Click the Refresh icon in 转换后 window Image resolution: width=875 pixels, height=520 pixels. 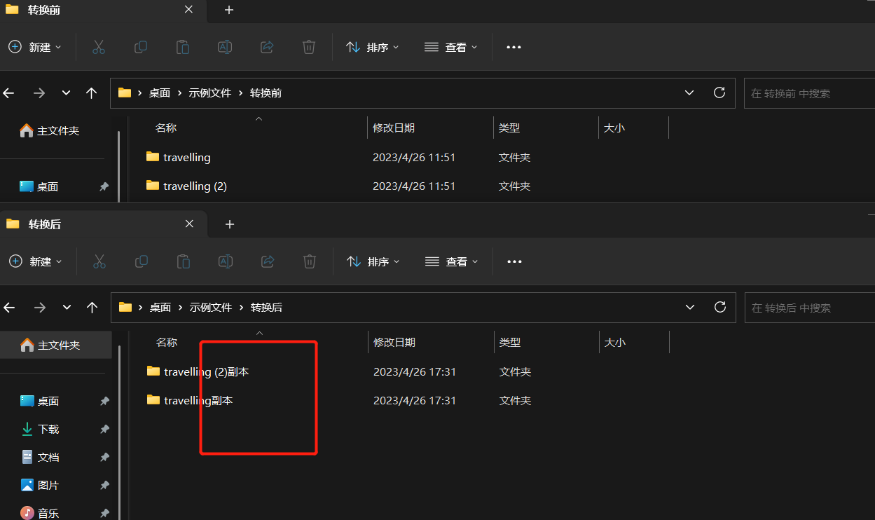click(x=719, y=307)
